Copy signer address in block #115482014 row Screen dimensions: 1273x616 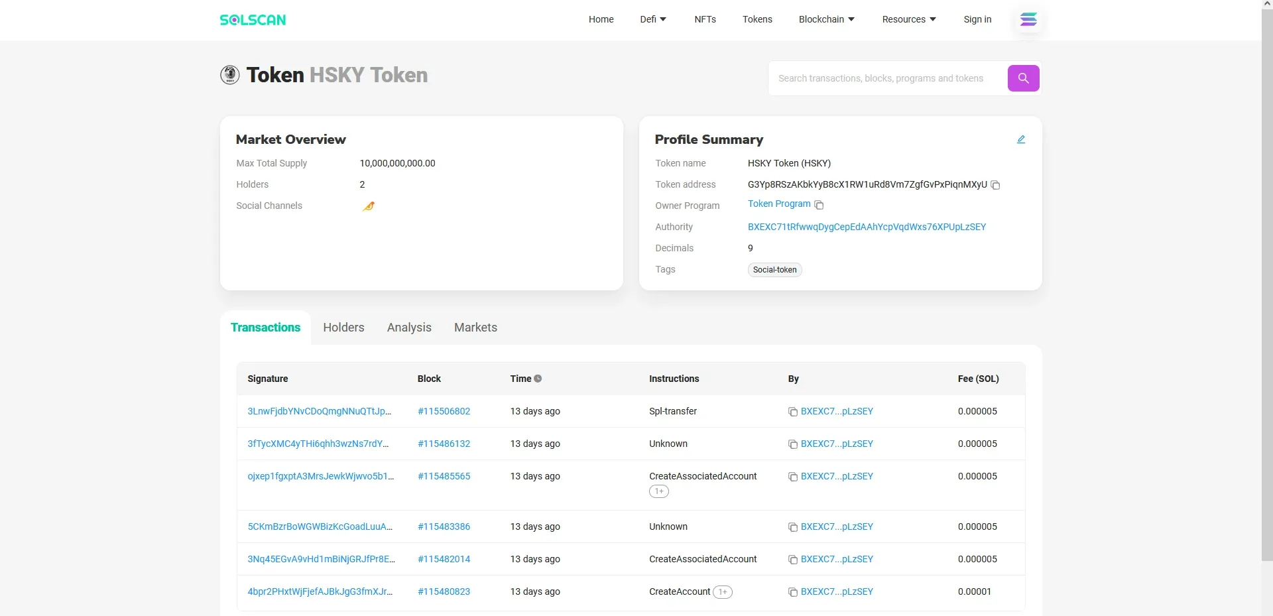792,560
